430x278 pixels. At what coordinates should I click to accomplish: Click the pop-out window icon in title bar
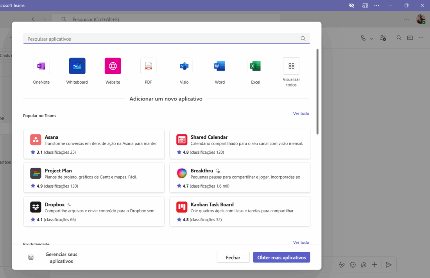coord(365,5)
